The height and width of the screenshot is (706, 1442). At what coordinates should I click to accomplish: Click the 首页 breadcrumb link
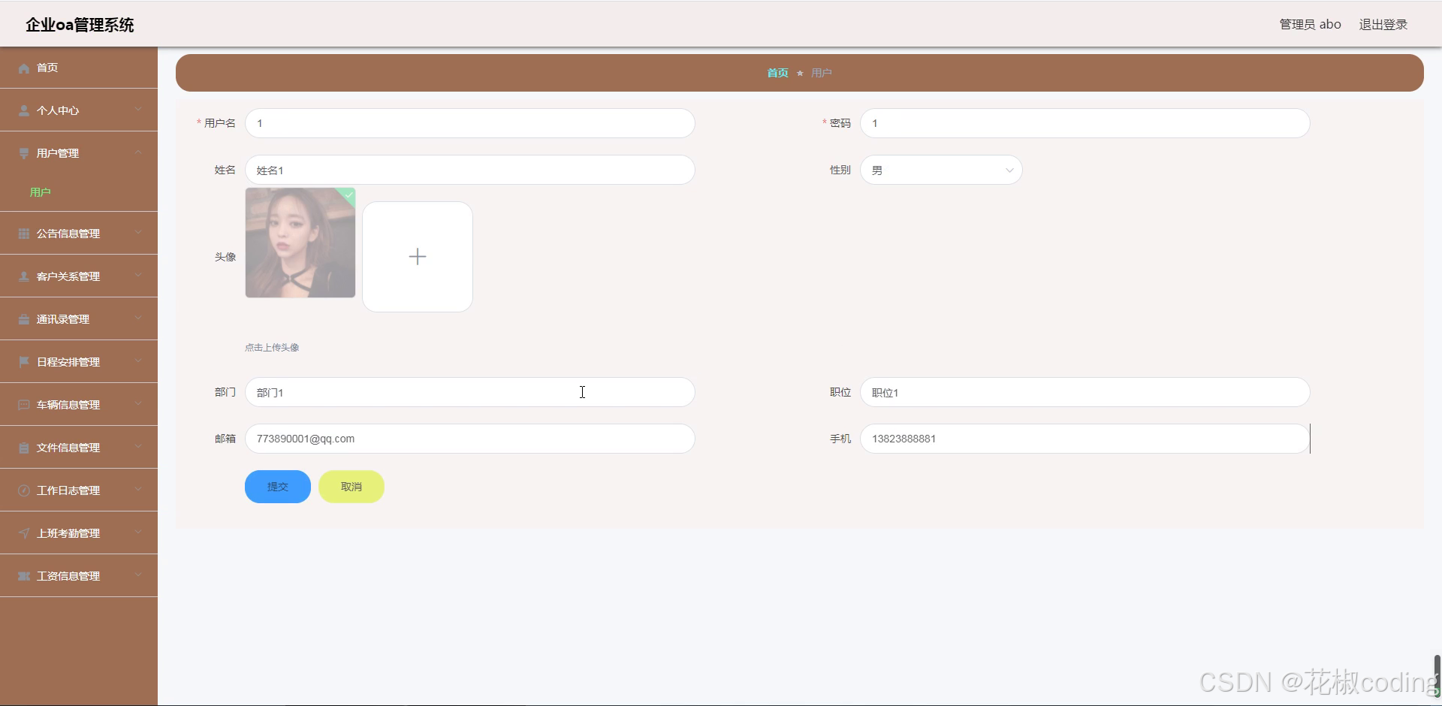pyautogui.click(x=777, y=73)
